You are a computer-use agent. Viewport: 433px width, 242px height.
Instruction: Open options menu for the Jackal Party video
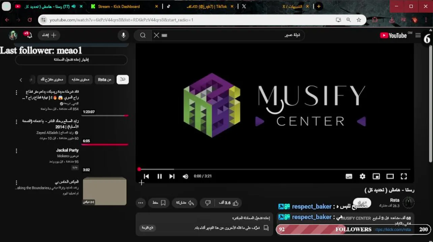(x=16, y=151)
